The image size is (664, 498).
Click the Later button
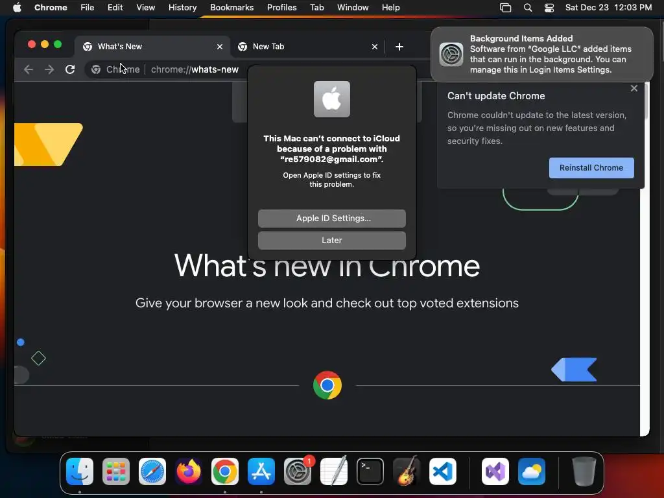tap(332, 241)
